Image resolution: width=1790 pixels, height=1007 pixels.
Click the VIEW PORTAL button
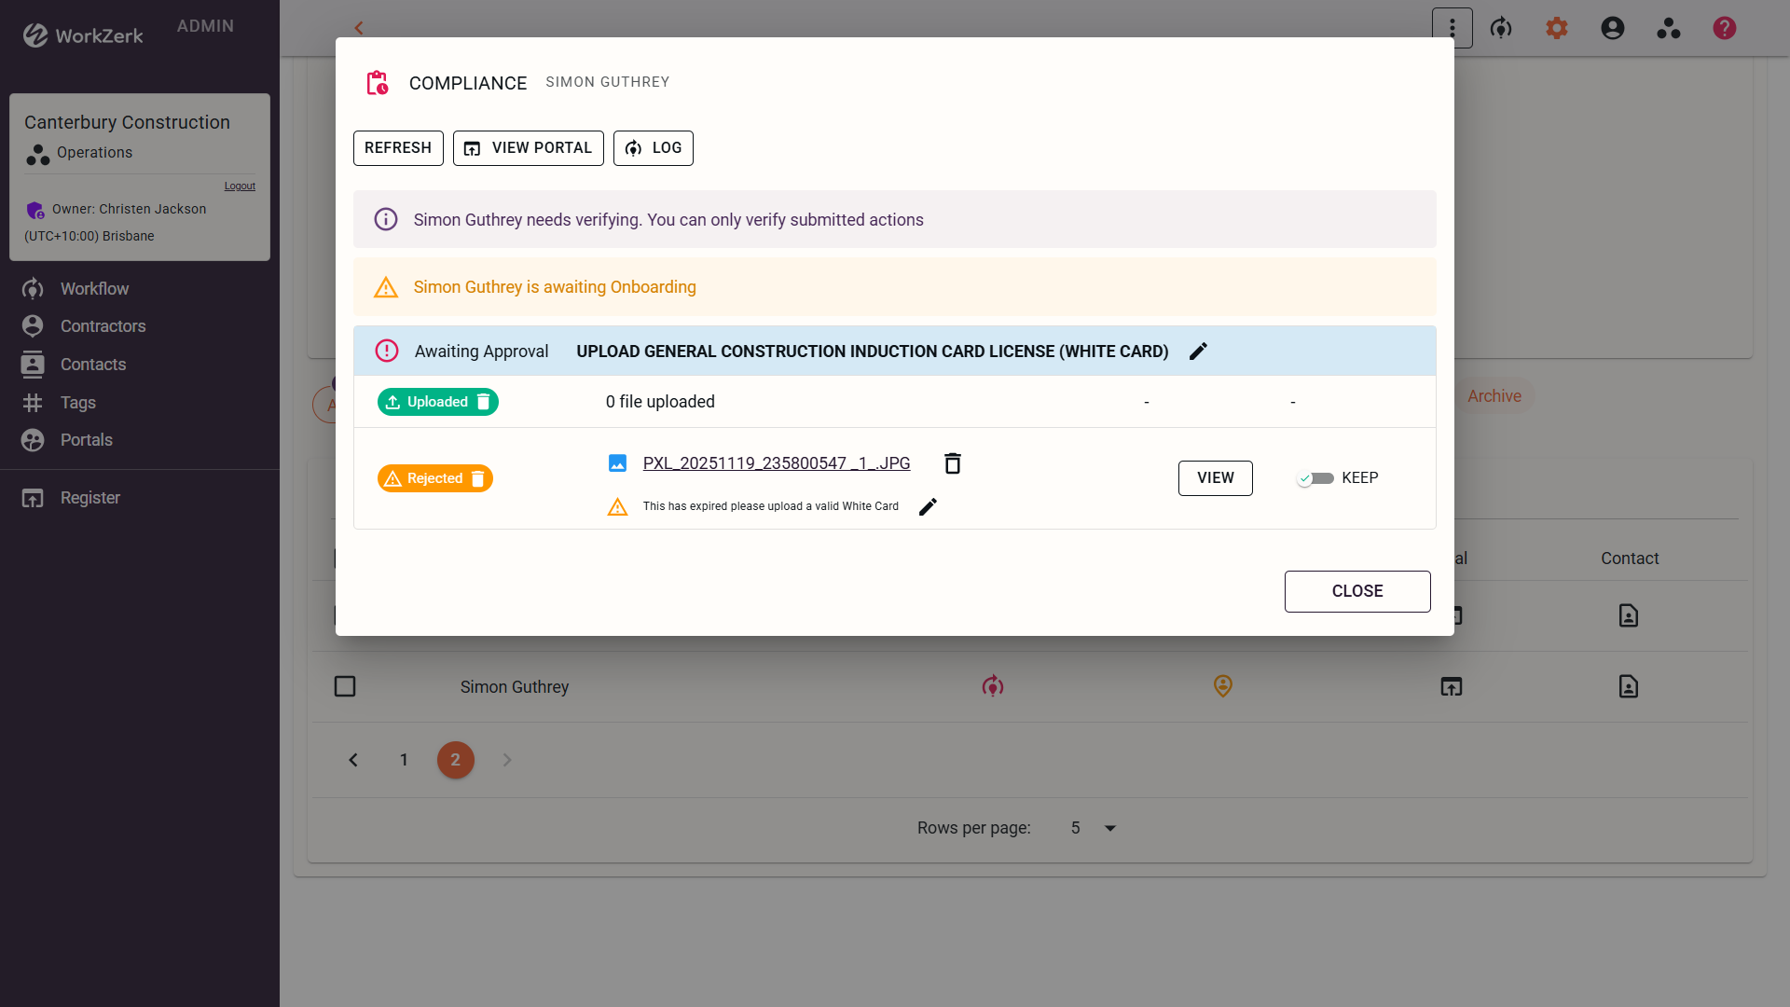point(528,148)
